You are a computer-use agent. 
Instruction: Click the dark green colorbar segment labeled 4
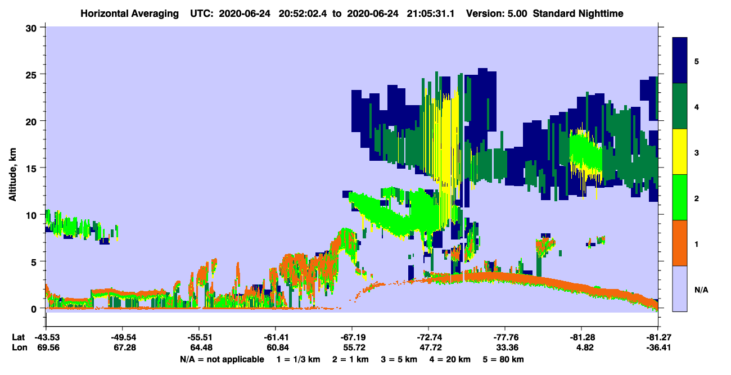[680, 106]
